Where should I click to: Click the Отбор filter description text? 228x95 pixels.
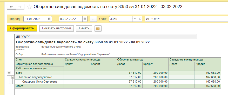point(76,55)
